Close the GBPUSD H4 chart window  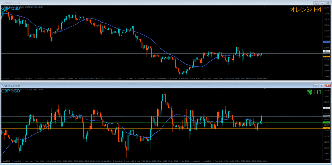point(327,3)
